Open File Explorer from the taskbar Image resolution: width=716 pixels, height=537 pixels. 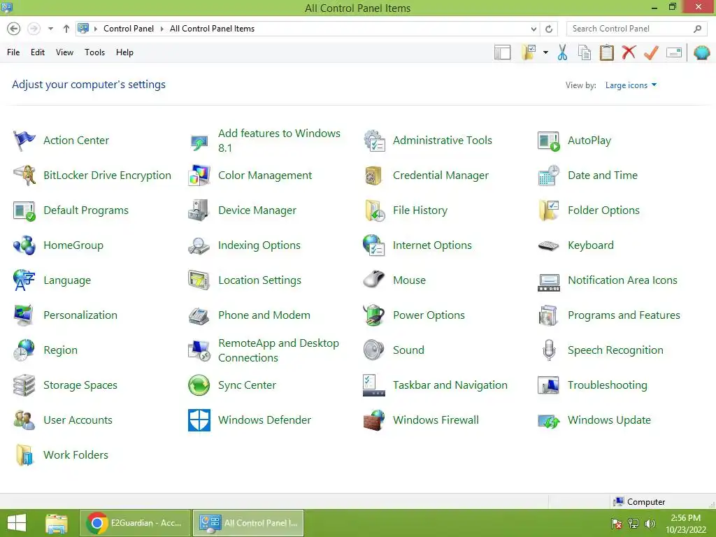pos(57,523)
